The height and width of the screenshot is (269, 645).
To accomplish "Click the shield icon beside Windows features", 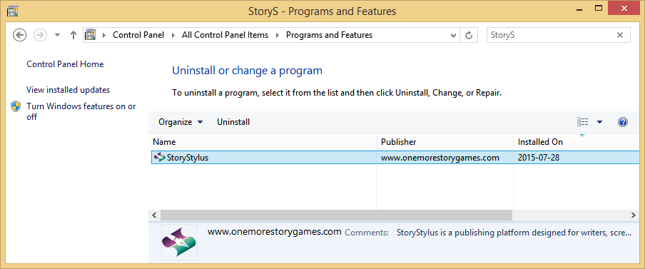I will [x=16, y=106].
